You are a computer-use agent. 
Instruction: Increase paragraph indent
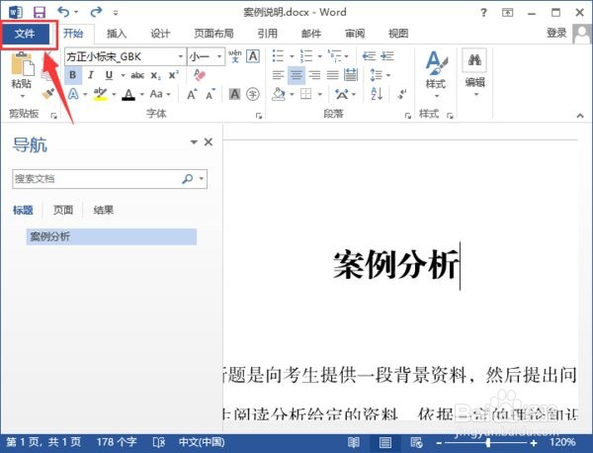(387, 56)
